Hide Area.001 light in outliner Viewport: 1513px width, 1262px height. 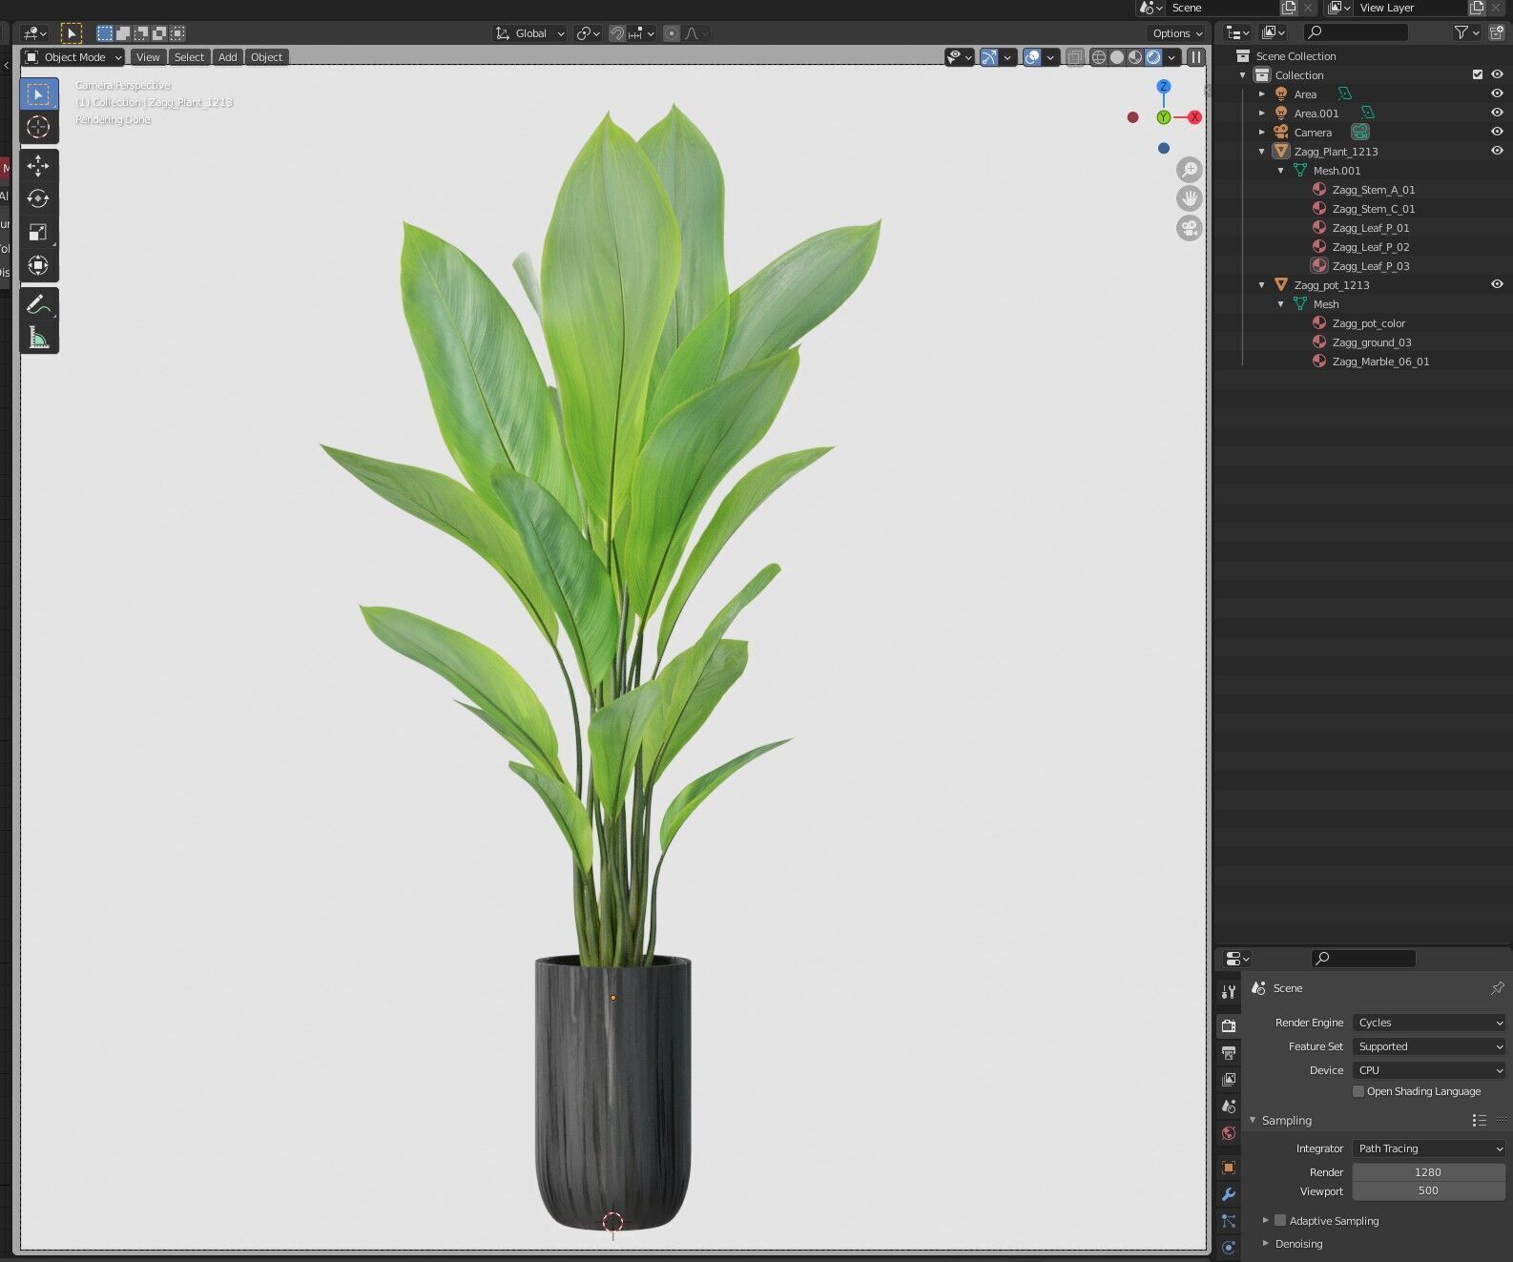[1497, 113]
